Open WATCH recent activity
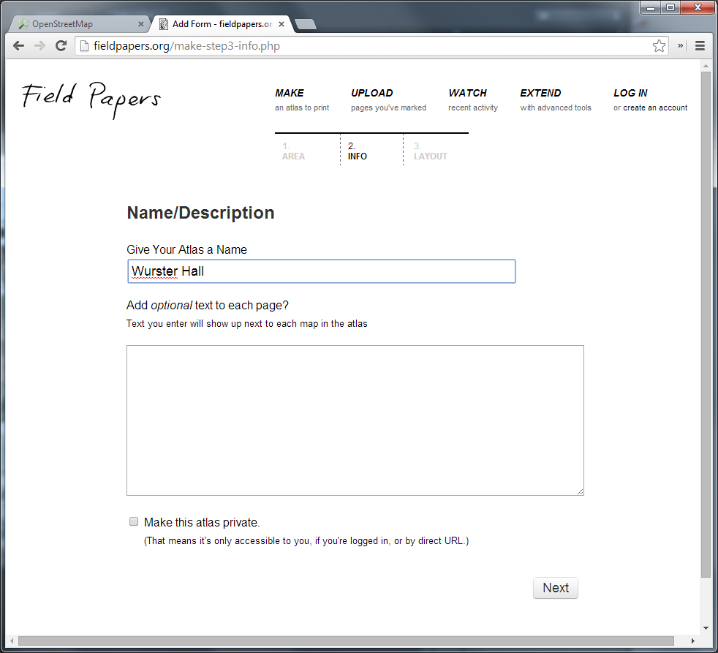This screenshot has height=653, width=718. (472, 100)
